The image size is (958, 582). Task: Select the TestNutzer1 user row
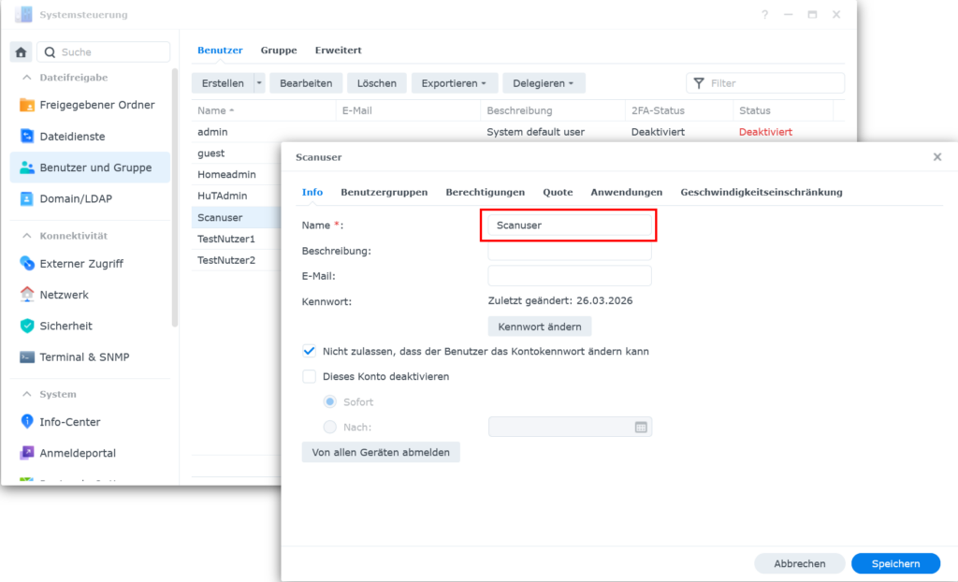coord(236,239)
